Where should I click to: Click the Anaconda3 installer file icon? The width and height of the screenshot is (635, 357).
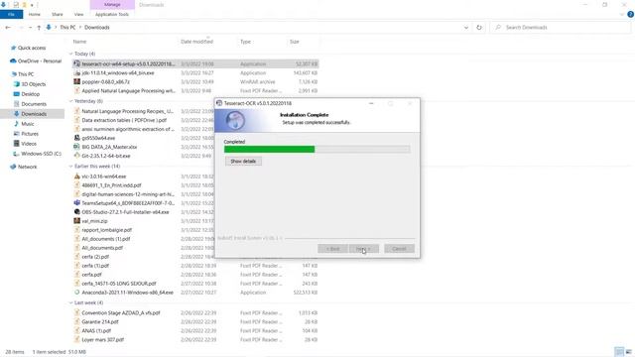77,292
